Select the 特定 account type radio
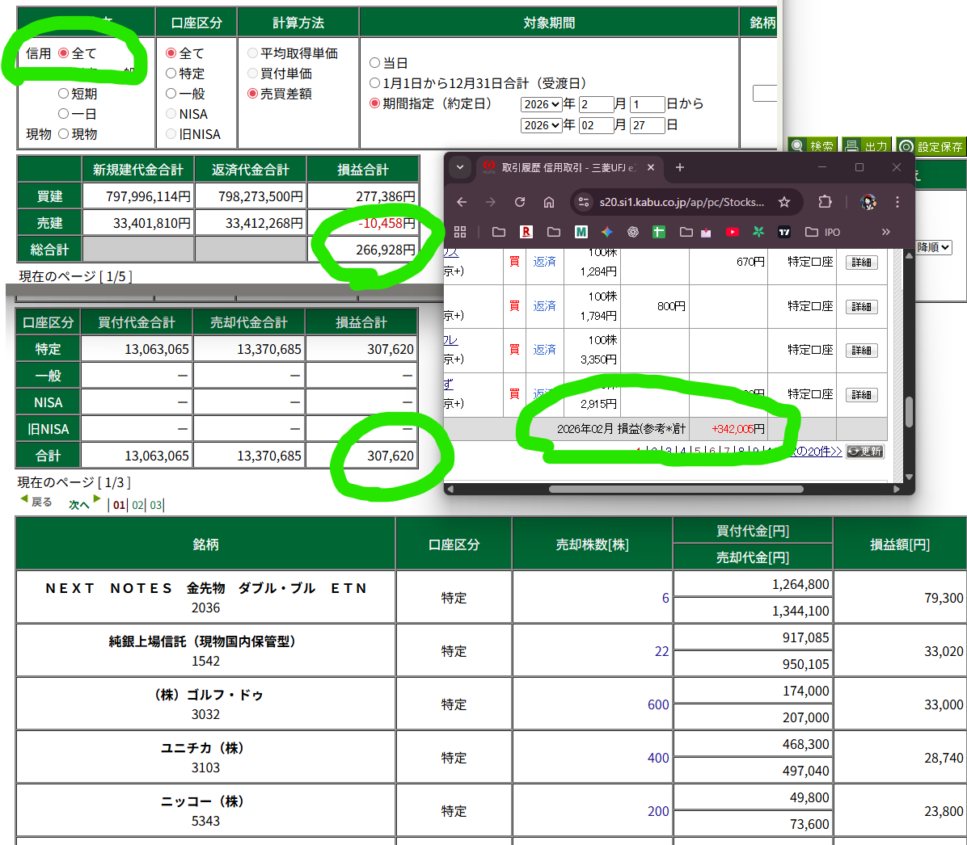The image size is (967, 845). pos(171,74)
